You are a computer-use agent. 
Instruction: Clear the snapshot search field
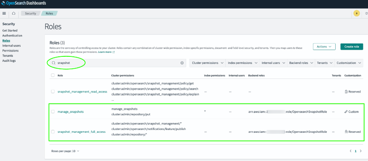click(x=182, y=63)
